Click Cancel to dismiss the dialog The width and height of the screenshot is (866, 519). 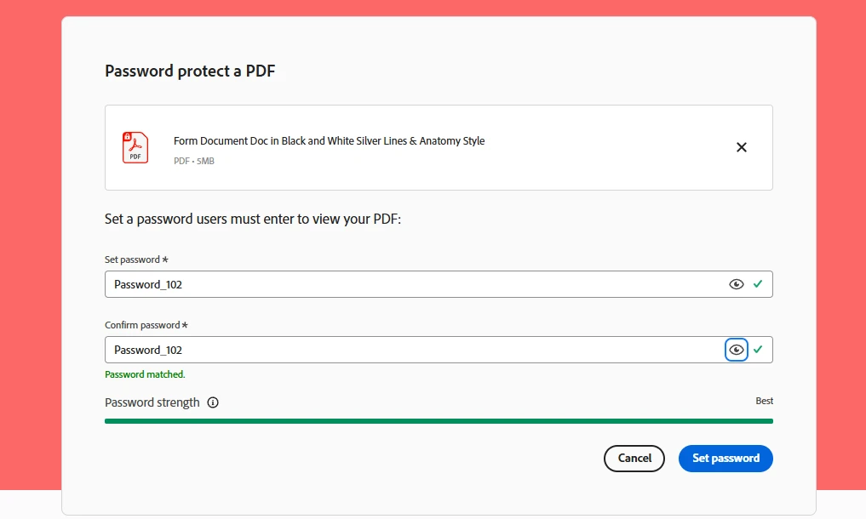click(x=634, y=458)
